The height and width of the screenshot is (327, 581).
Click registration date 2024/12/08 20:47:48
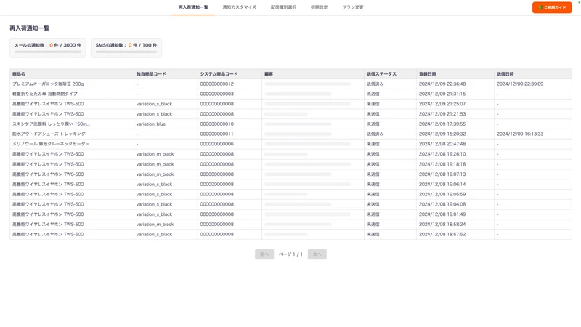point(442,144)
